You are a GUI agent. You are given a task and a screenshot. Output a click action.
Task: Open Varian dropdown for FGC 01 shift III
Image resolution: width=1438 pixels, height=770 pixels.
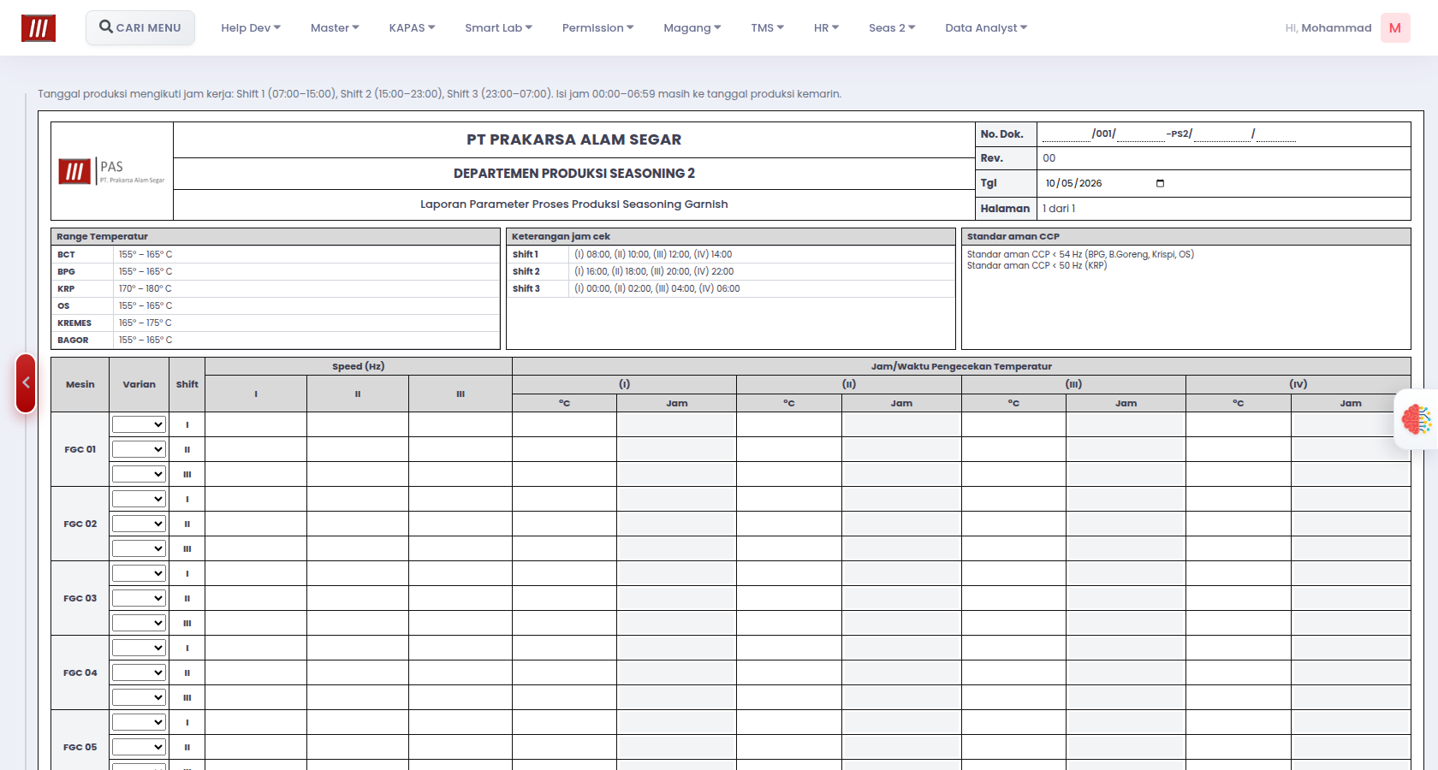pos(139,474)
